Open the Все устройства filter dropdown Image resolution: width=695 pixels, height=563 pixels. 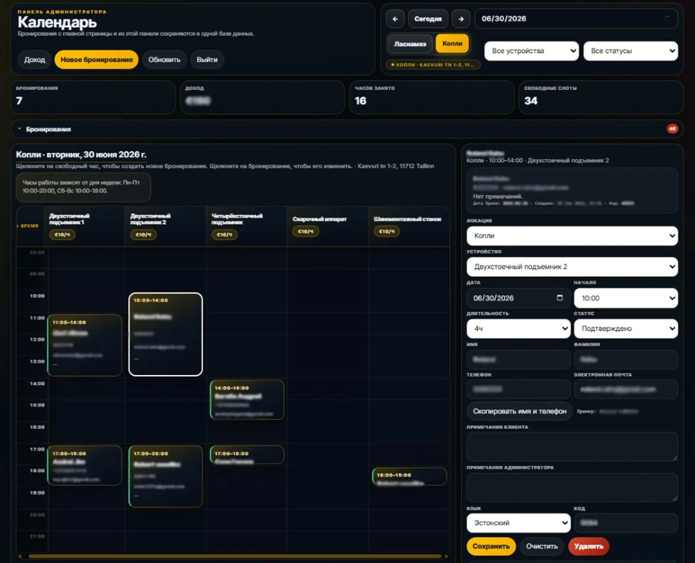click(531, 51)
